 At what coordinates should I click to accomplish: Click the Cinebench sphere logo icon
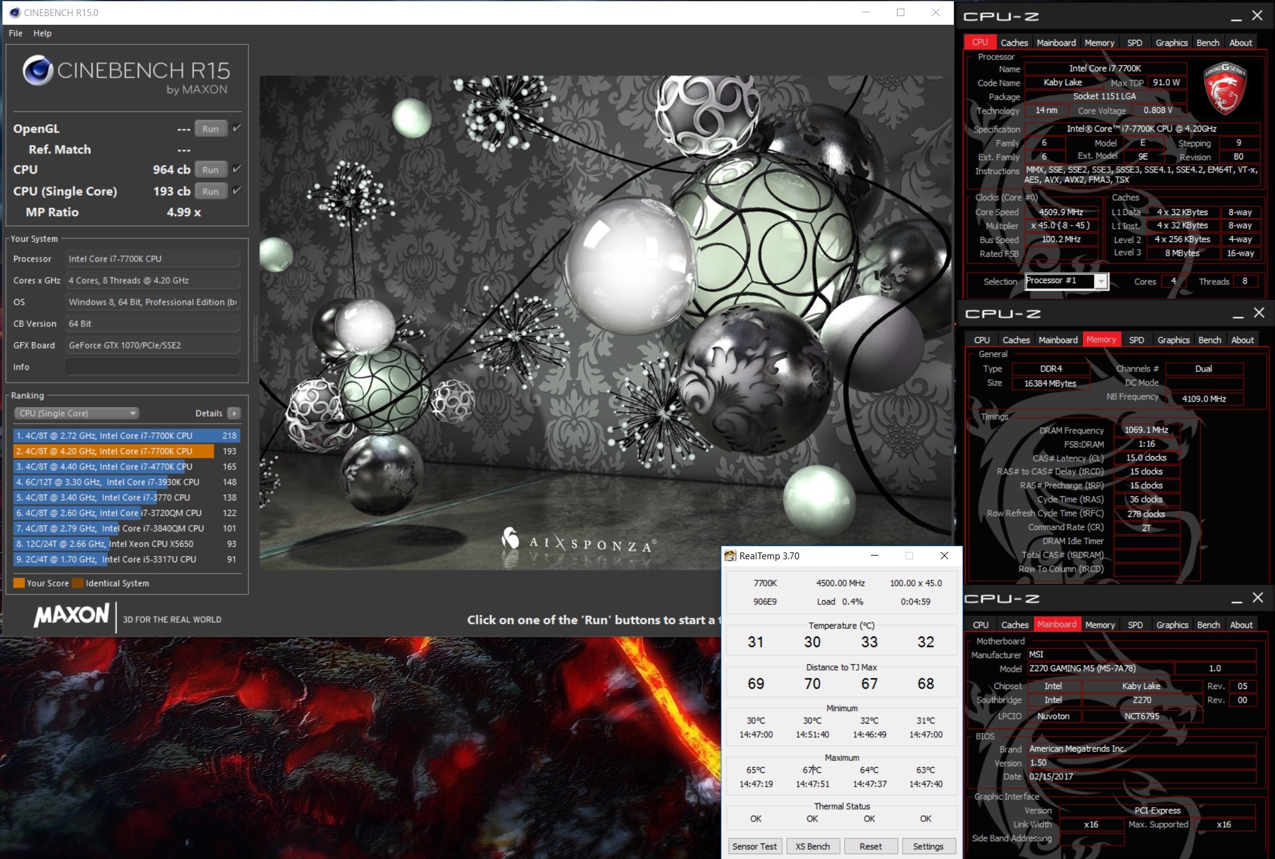coord(37,70)
